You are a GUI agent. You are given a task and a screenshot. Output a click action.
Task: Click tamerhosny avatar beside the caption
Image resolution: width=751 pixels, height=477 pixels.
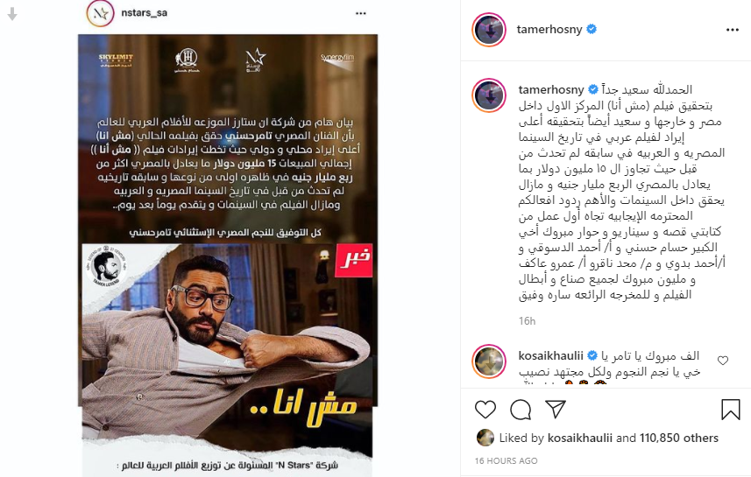click(x=489, y=95)
